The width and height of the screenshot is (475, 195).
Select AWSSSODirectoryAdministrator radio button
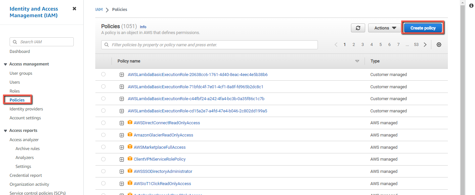[103, 171]
